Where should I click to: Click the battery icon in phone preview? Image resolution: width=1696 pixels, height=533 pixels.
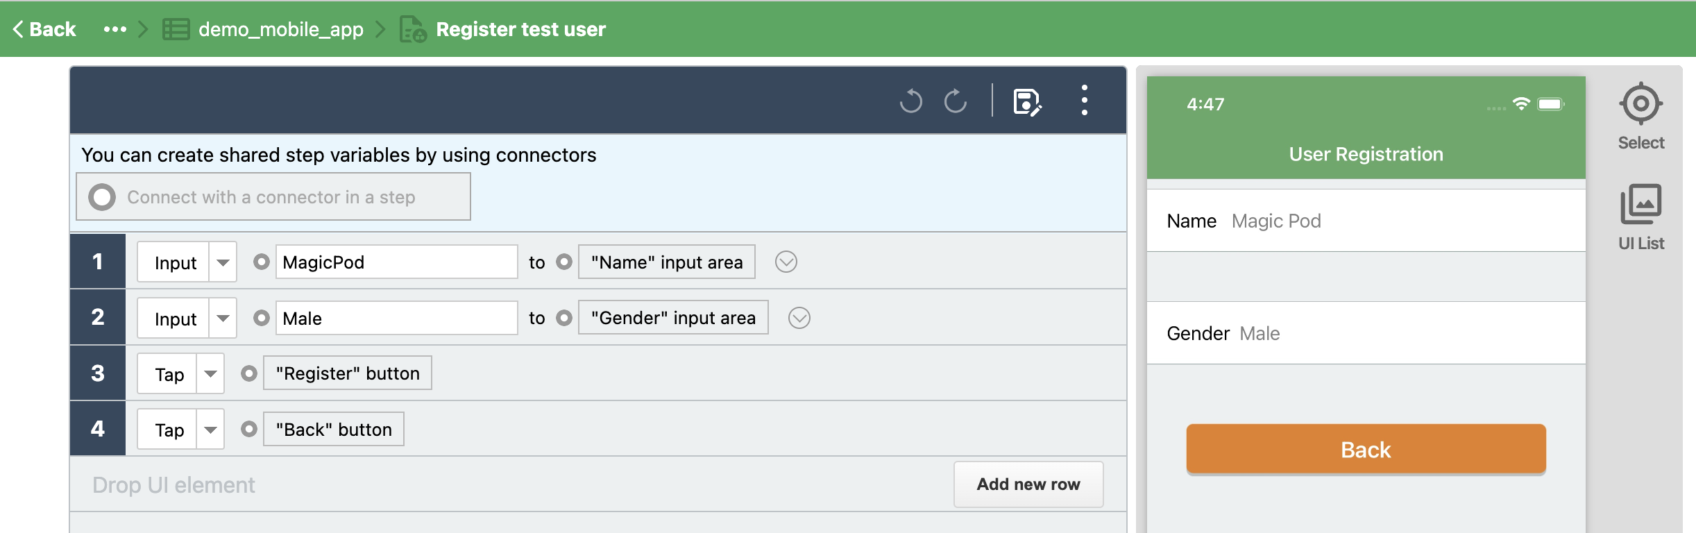point(1550,104)
